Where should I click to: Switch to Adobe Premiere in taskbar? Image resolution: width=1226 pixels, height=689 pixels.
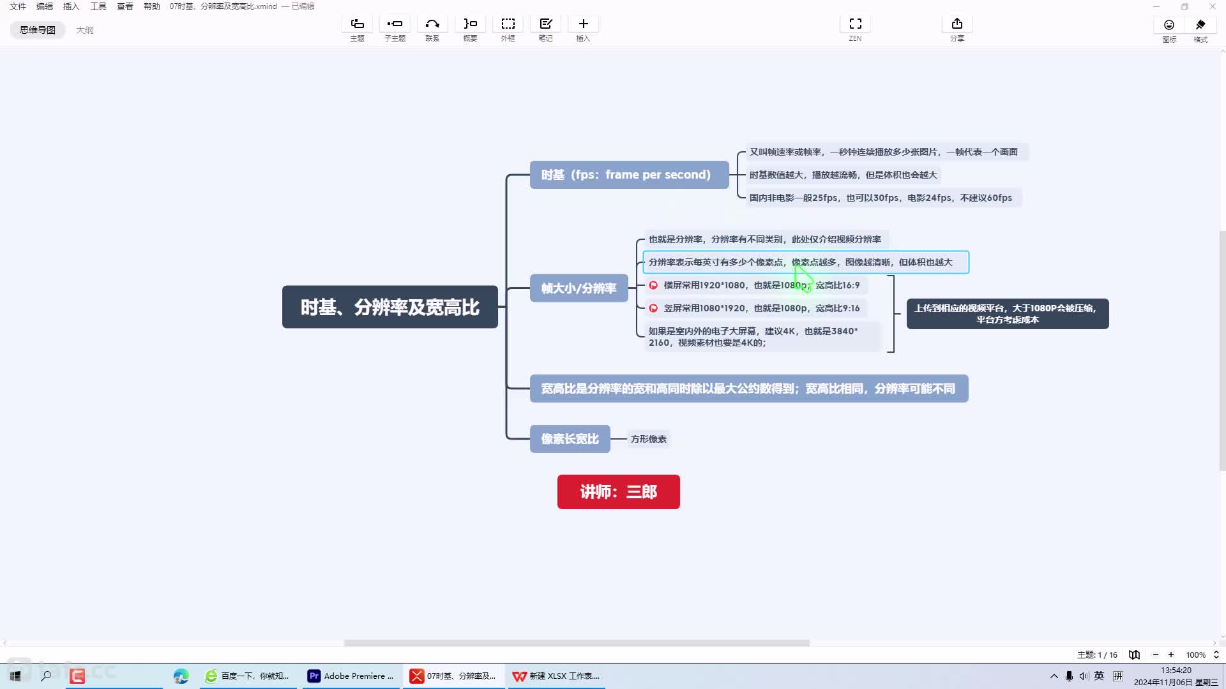(351, 676)
